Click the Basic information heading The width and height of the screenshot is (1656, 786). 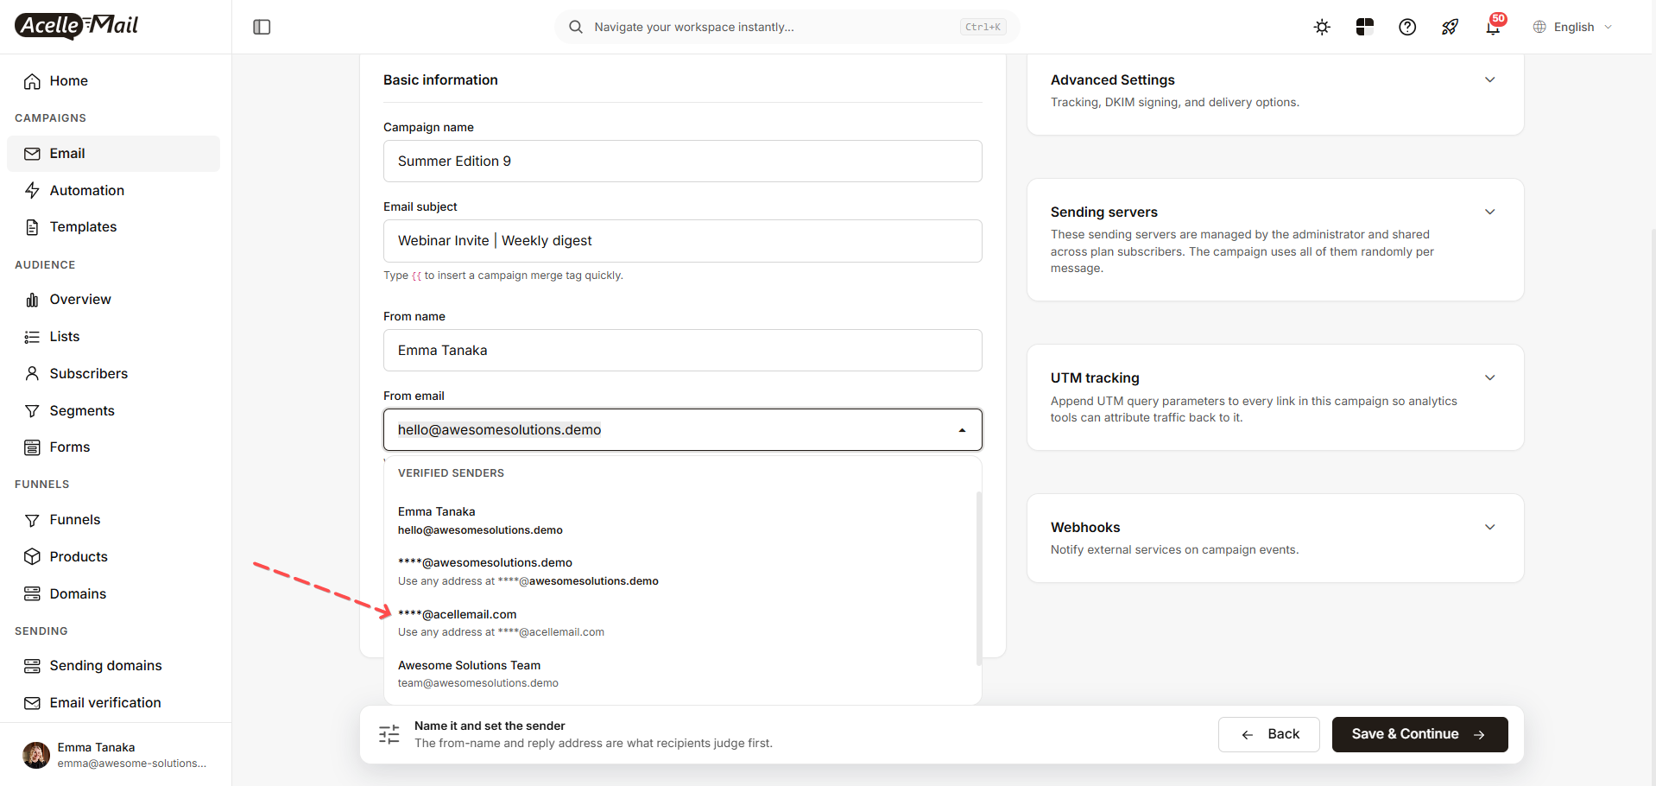440,80
